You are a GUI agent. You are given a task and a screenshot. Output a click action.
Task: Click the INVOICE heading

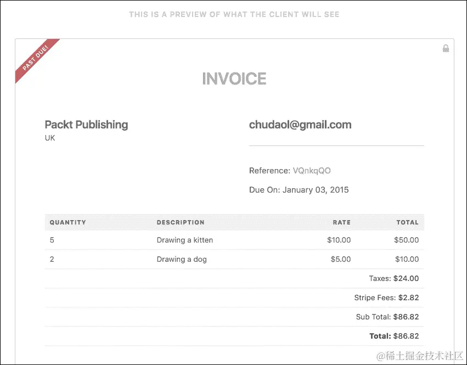[234, 78]
